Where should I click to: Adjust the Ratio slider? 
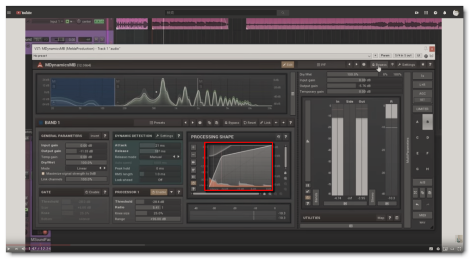[158, 207]
